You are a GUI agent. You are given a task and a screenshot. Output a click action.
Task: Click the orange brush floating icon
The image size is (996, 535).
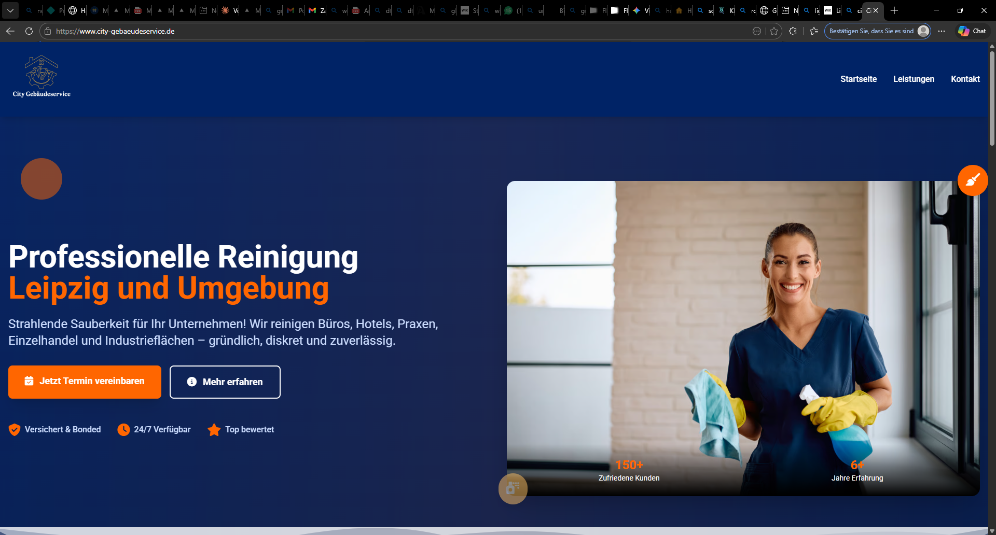pos(973,180)
